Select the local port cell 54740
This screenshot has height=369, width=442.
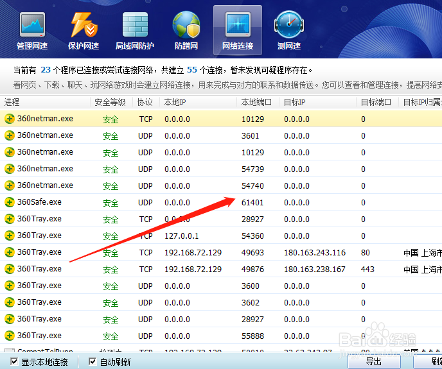(252, 186)
